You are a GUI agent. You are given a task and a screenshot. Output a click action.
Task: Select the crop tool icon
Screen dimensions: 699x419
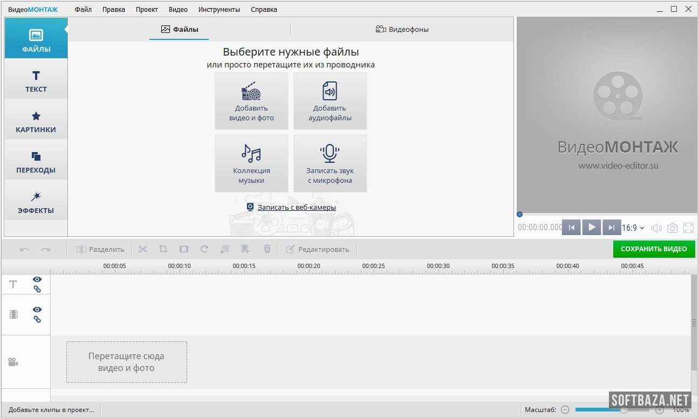coord(163,249)
